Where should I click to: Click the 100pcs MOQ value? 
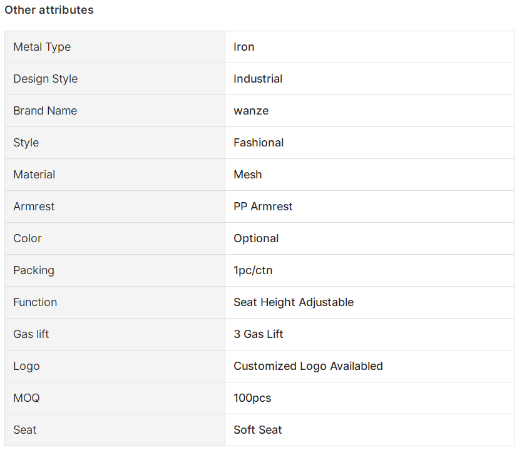click(x=252, y=398)
